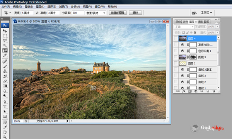This screenshot has width=232, height=139.
Task: Open the Bridge icon in options bar
Action: [194, 13]
